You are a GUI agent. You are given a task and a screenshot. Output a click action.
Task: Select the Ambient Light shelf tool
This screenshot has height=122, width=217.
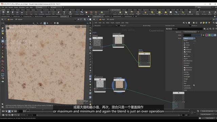[190, 13]
